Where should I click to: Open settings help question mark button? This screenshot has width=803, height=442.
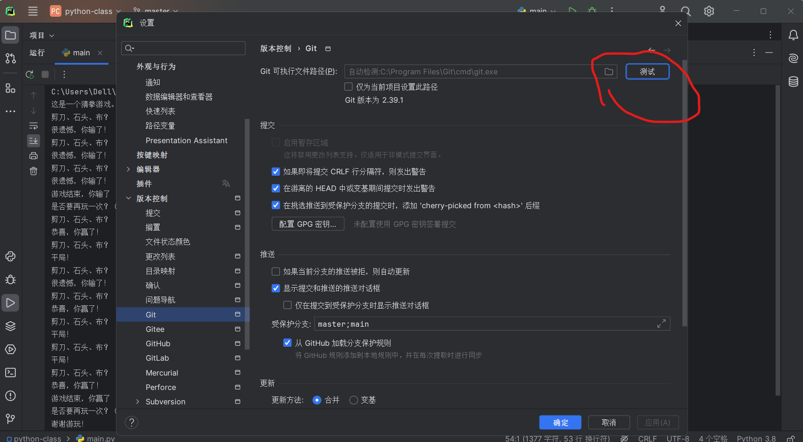(132, 422)
